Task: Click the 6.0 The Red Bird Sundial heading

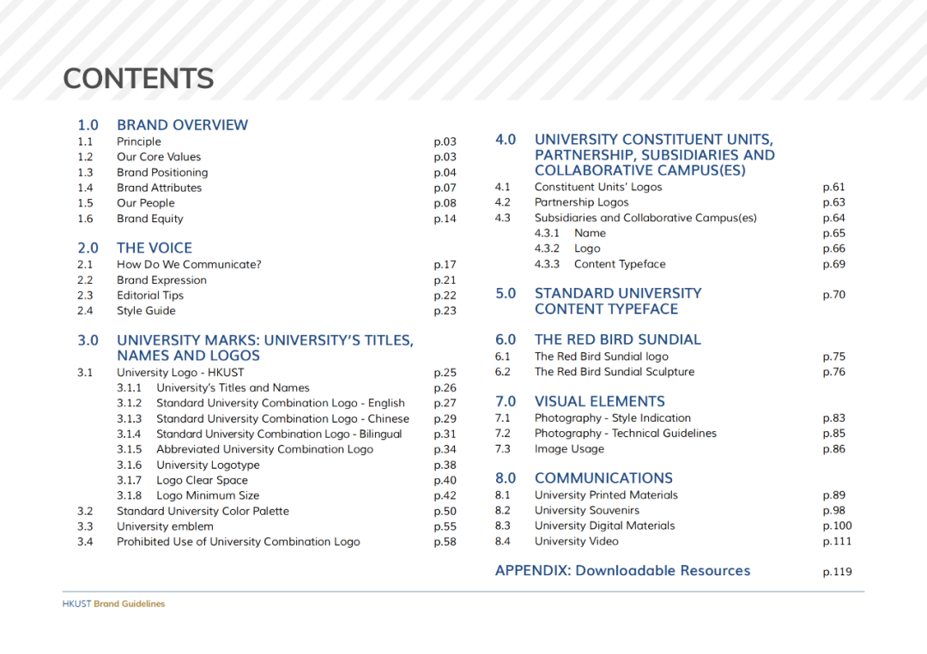Action: (x=618, y=340)
